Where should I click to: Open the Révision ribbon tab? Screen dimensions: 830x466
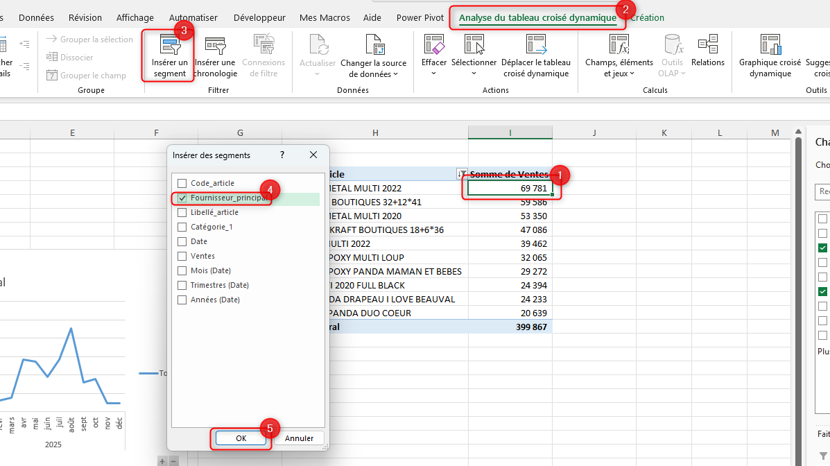pyautogui.click(x=85, y=17)
